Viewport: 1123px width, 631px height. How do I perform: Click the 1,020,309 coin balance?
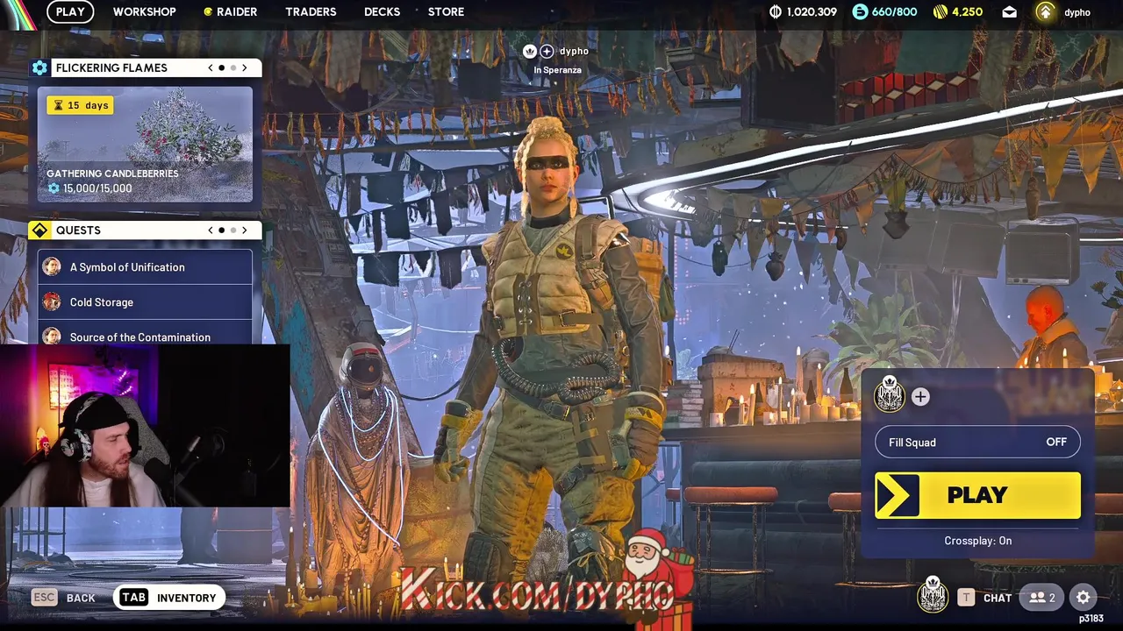(812, 11)
